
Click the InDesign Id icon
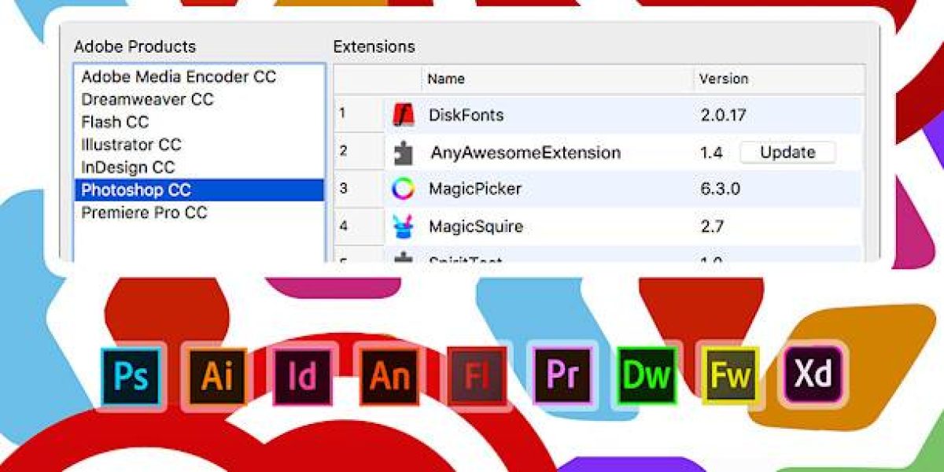[303, 376]
